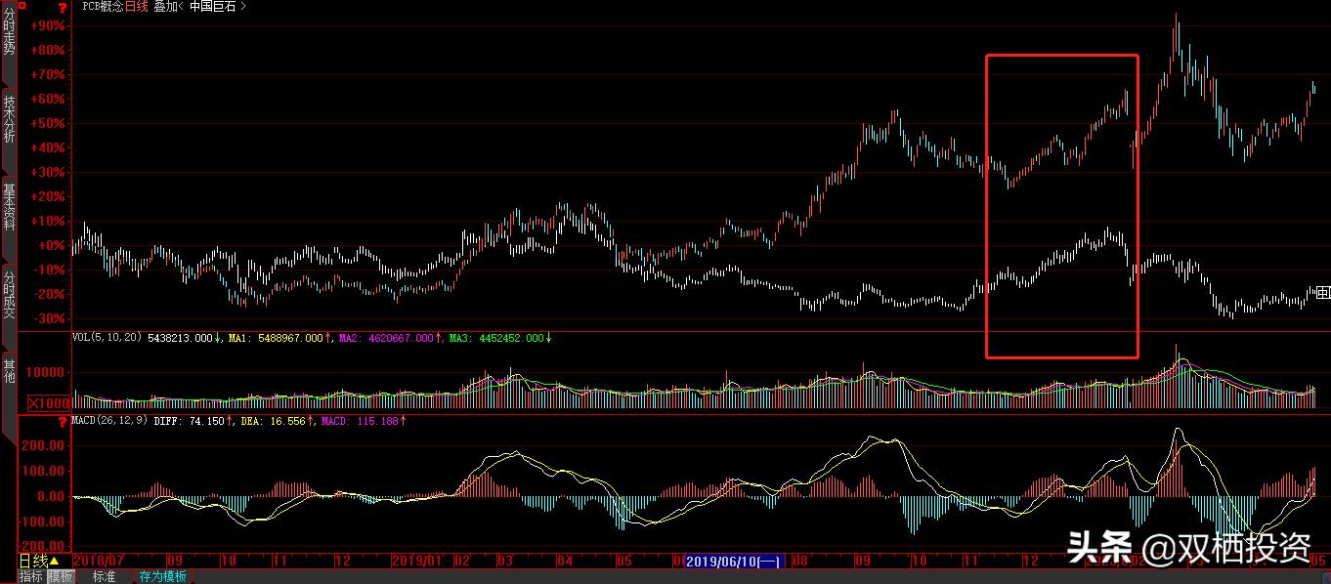
Task: Click the grid icon at the right chart edge
Action: pos(1323,292)
